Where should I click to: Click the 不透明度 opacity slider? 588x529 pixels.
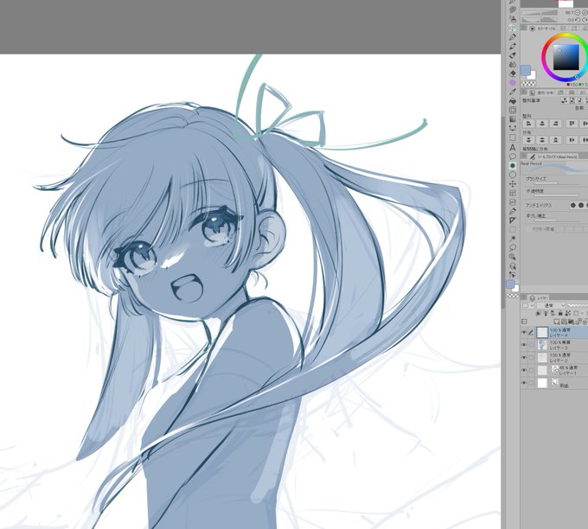(557, 195)
